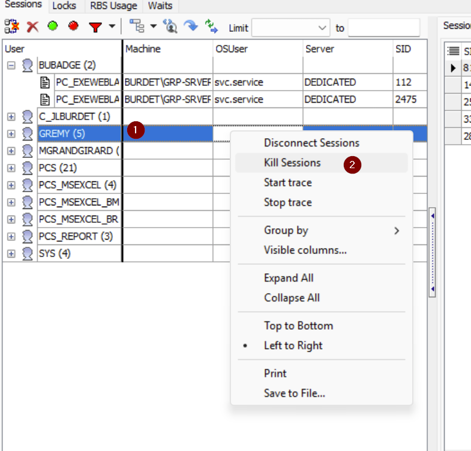This screenshot has height=451, width=471.
Task: Open Visible columns... menu entry
Action: click(x=322, y=250)
